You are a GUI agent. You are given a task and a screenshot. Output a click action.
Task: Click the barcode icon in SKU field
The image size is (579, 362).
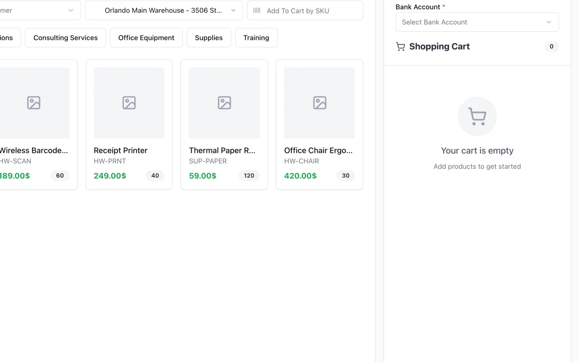[257, 10]
